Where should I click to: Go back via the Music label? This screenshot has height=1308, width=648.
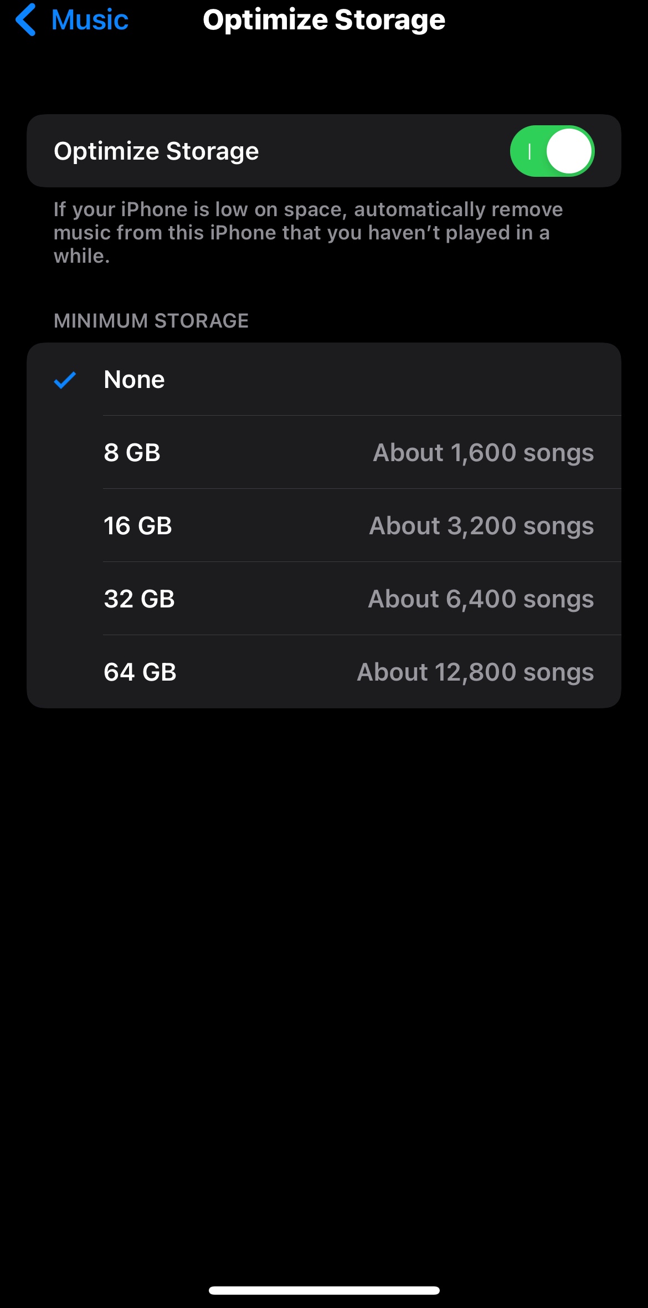point(90,20)
